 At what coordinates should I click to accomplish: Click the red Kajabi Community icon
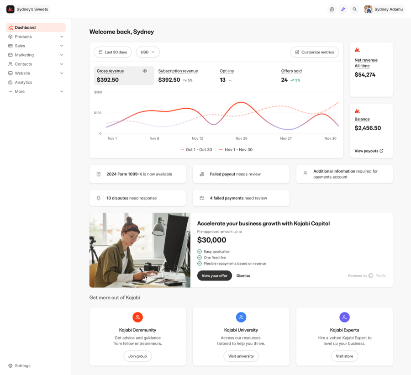pos(137,317)
